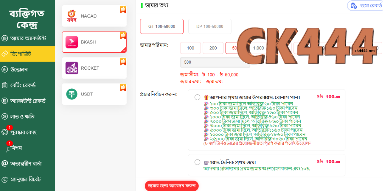The height and width of the screenshot is (191, 383).
Task: Click the জমার তথ্য section heading
Action: click(x=156, y=5)
